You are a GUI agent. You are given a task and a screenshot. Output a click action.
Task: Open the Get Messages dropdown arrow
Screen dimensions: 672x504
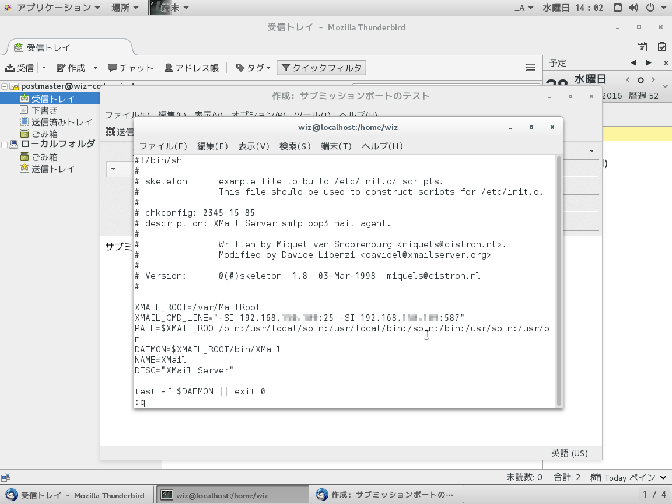click(x=44, y=68)
